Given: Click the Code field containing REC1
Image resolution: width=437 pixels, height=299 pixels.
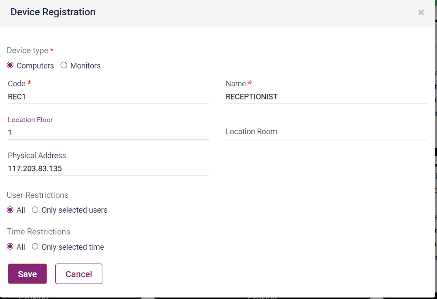Looking at the screenshot, I should point(108,97).
